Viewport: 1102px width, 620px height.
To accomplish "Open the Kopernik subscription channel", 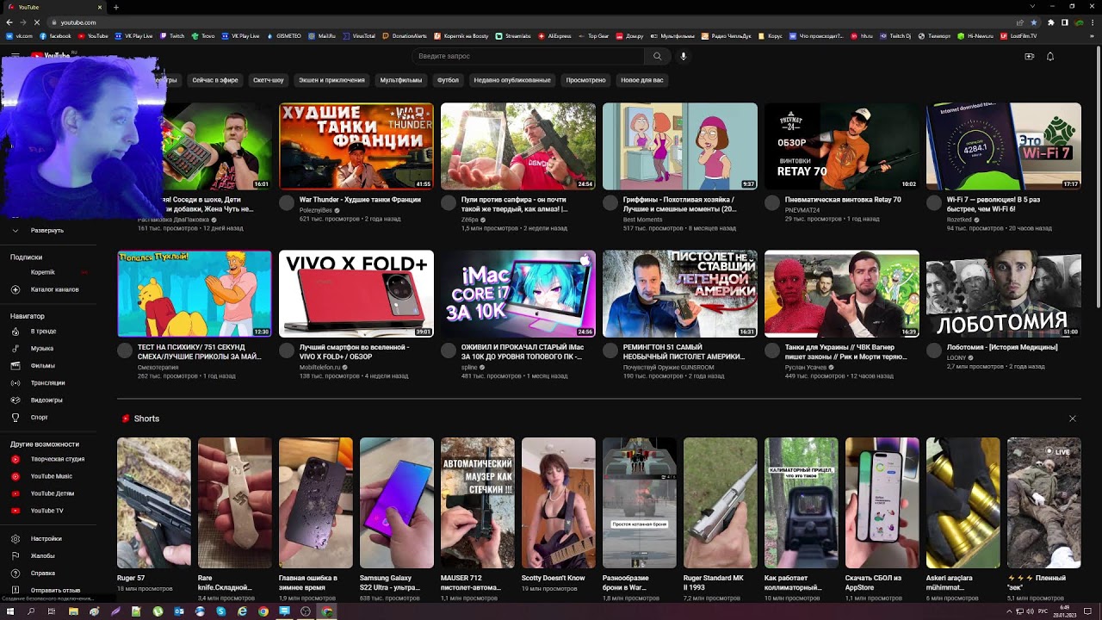I will tap(43, 272).
